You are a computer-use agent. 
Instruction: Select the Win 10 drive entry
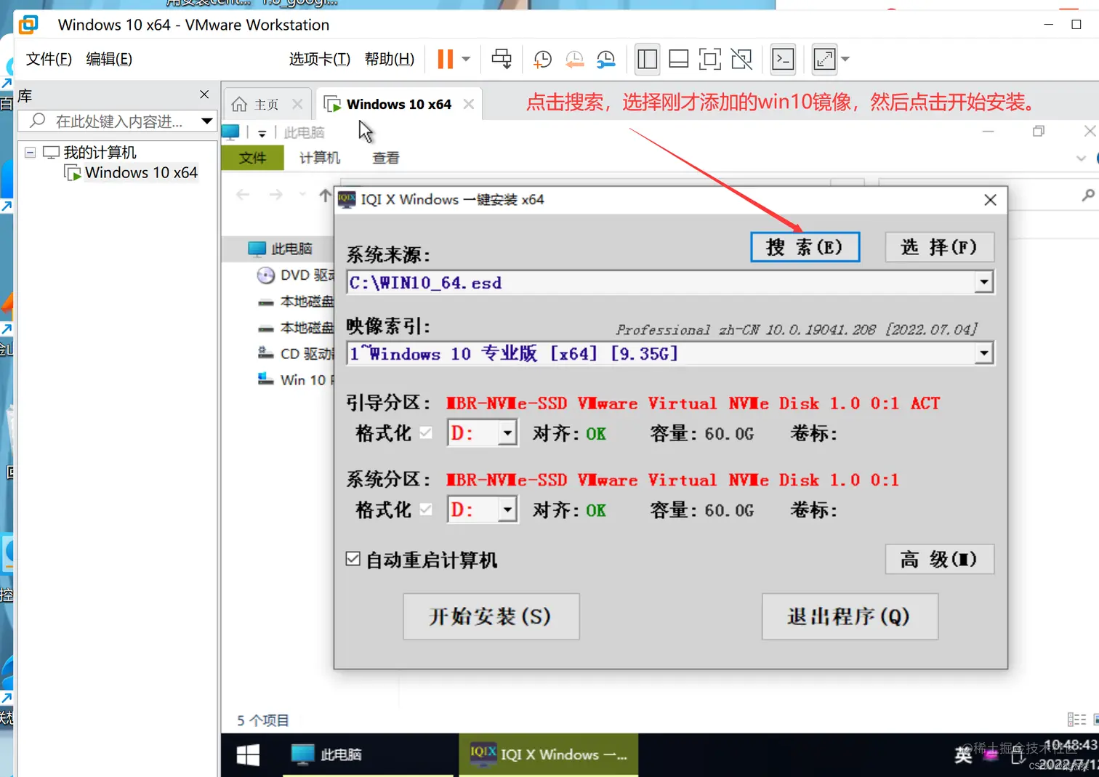[296, 379]
